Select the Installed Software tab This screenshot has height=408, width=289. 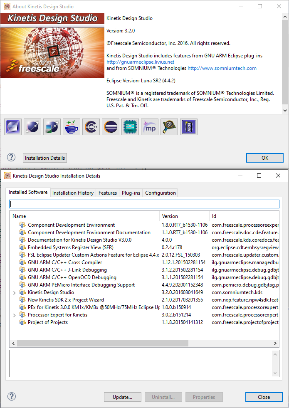tap(28, 192)
